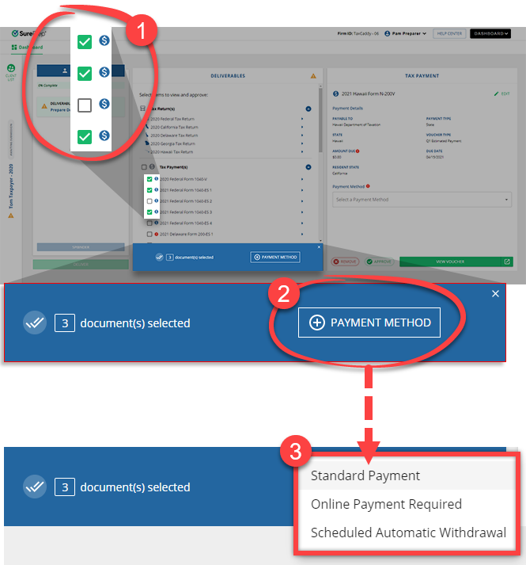Click the Pam Preparer avatar icon
The width and height of the screenshot is (526, 565).
pos(388,33)
